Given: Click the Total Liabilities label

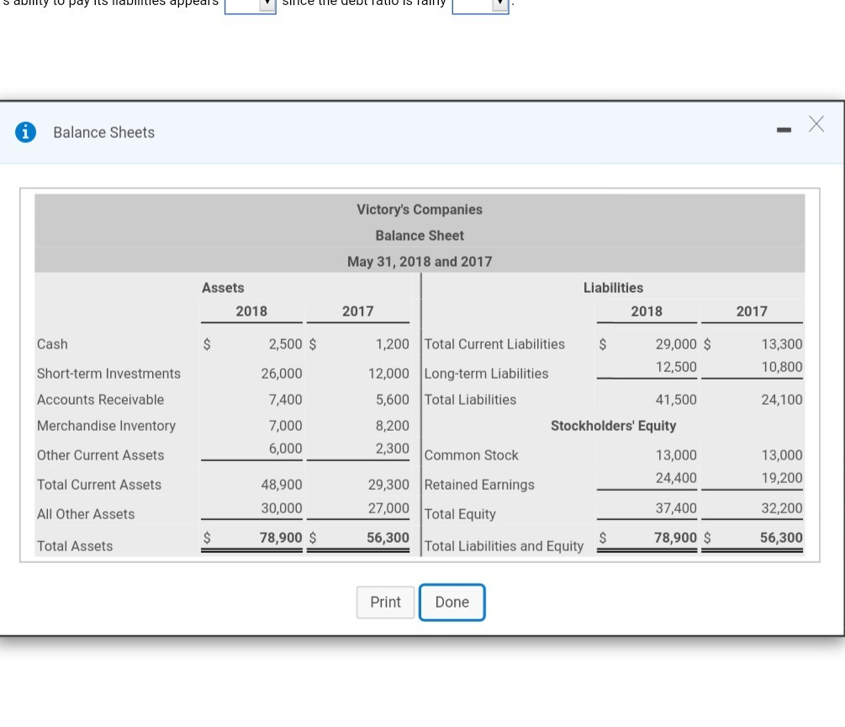Looking at the screenshot, I should pos(470,400).
